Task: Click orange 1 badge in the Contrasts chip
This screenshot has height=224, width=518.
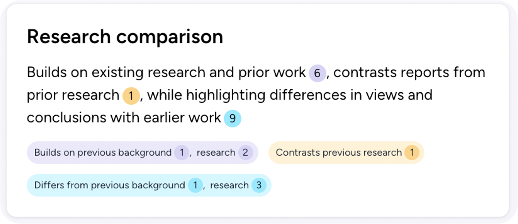Action: tap(411, 153)
